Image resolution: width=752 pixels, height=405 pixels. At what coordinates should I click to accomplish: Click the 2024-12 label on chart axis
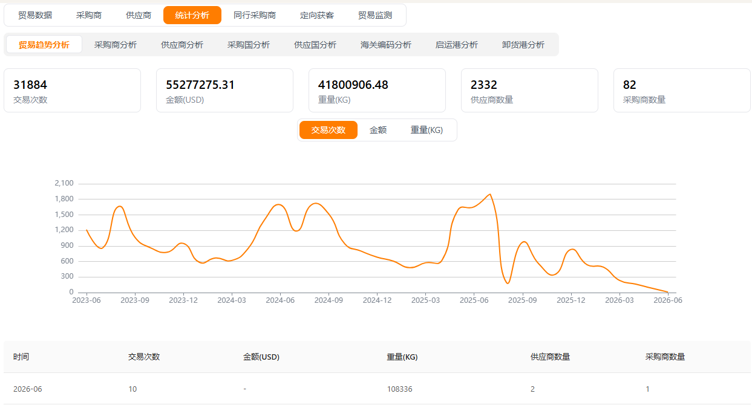tap(378, 300)
